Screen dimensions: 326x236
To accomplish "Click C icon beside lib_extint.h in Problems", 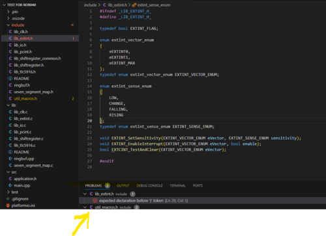I will click(x=91, y=194).
